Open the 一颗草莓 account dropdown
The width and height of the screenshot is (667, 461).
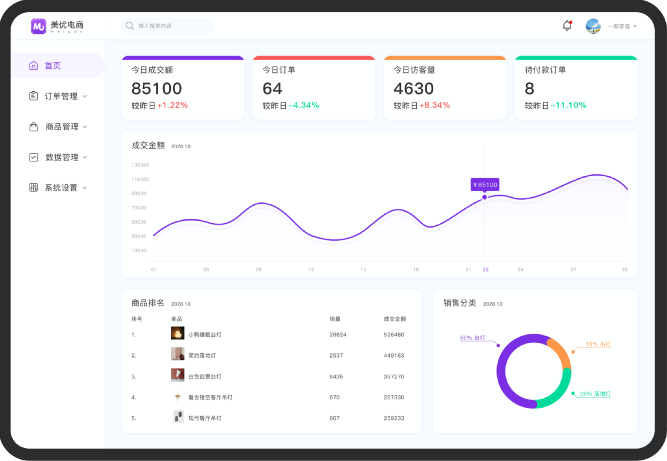click(622, 26)
